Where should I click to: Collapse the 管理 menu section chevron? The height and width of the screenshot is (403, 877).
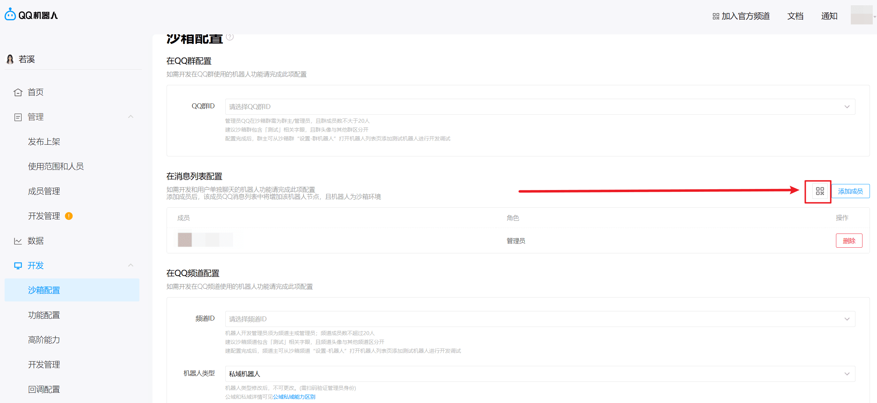click(x=131, y=117)
